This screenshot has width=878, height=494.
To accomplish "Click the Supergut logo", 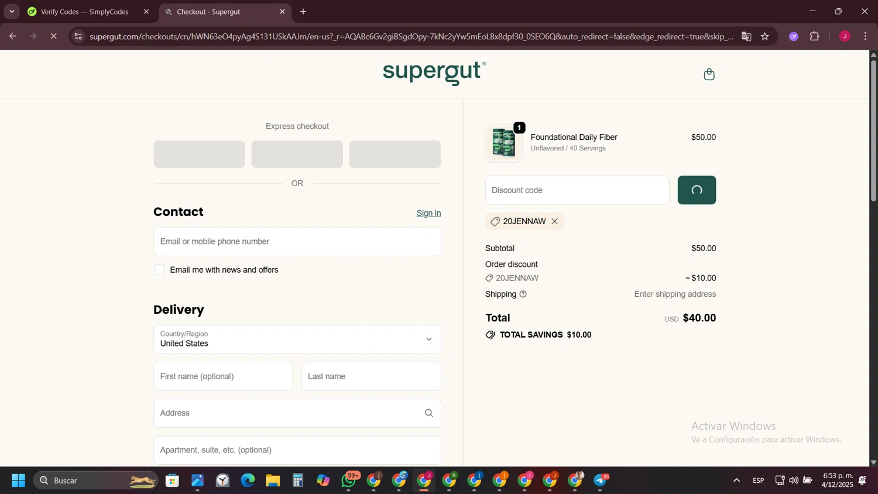I will pos(434,73).
